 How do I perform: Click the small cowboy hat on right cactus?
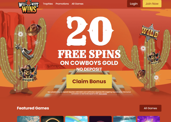[141, 74]
